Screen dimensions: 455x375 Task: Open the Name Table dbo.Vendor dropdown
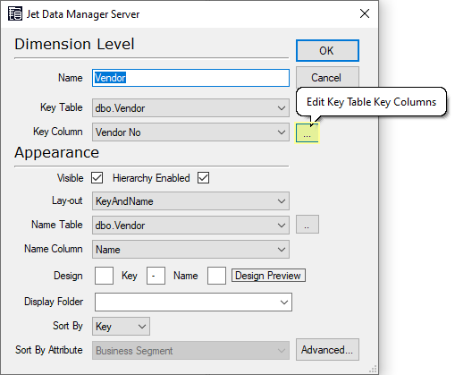pos(190,226)
